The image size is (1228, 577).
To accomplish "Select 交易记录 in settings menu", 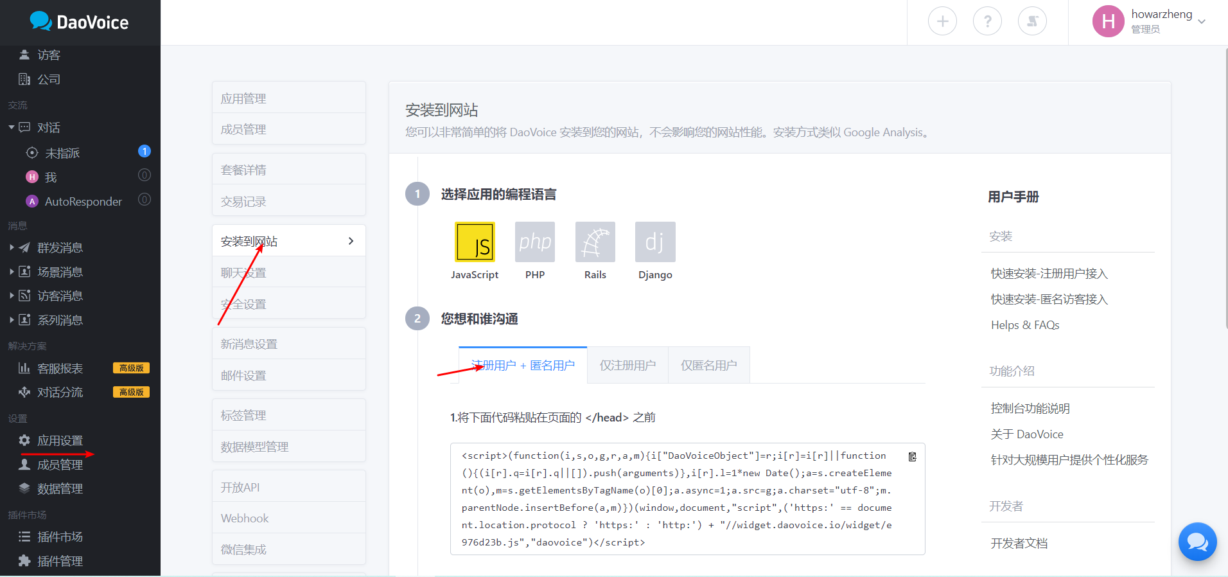I will click(x=289, y=201).
